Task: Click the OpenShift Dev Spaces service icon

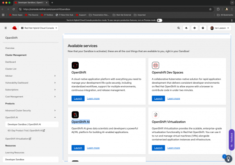Action: pos(155,65)
